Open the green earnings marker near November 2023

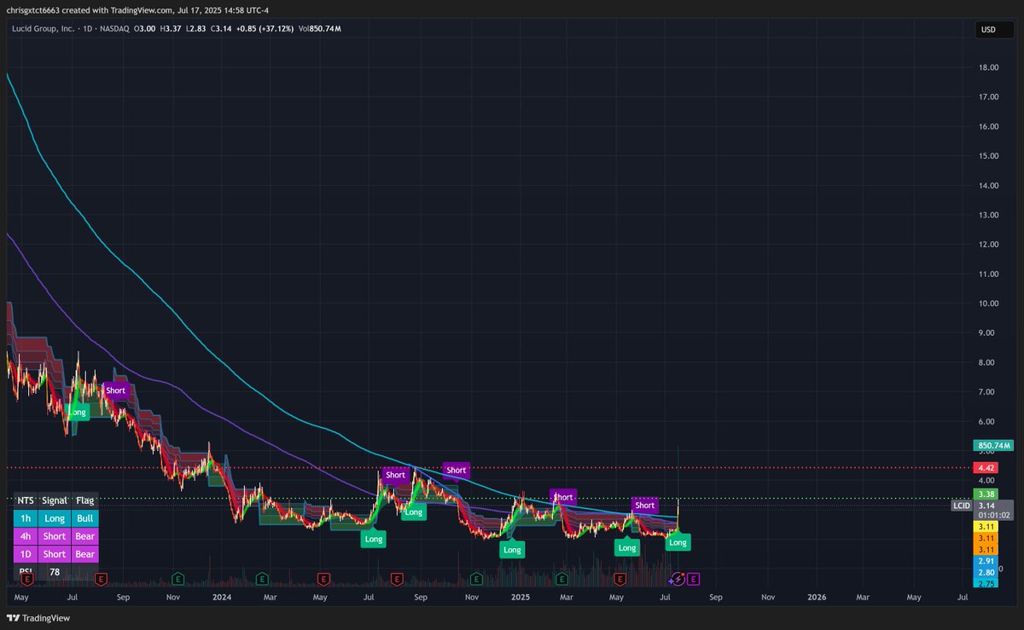(177, 579)
